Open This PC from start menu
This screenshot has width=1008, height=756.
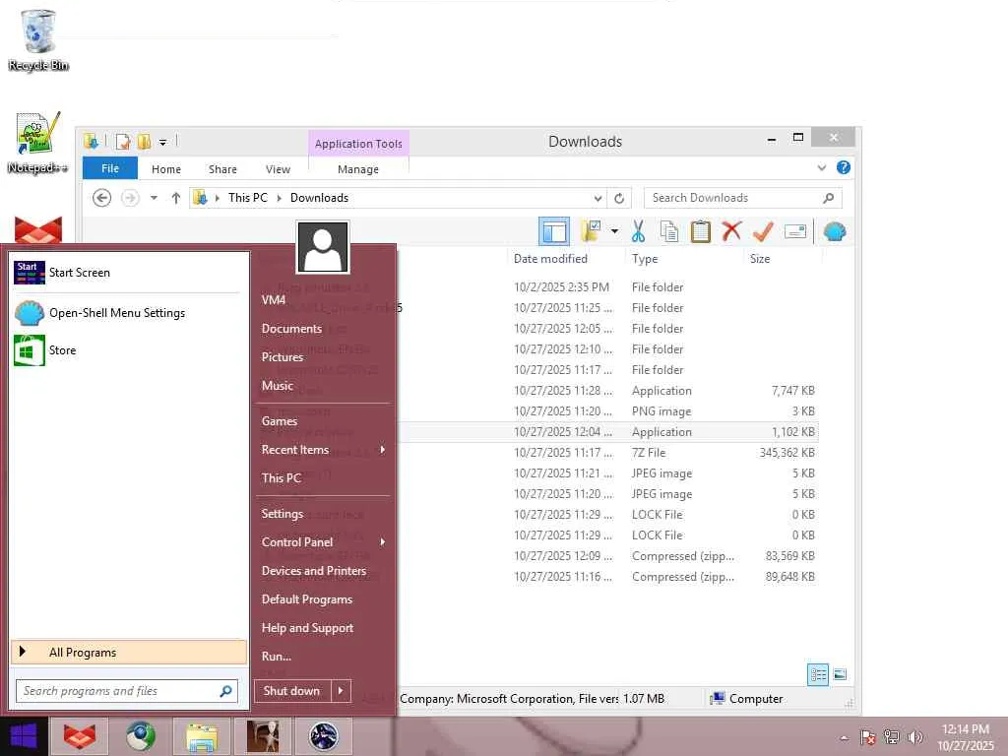point(323,478)
